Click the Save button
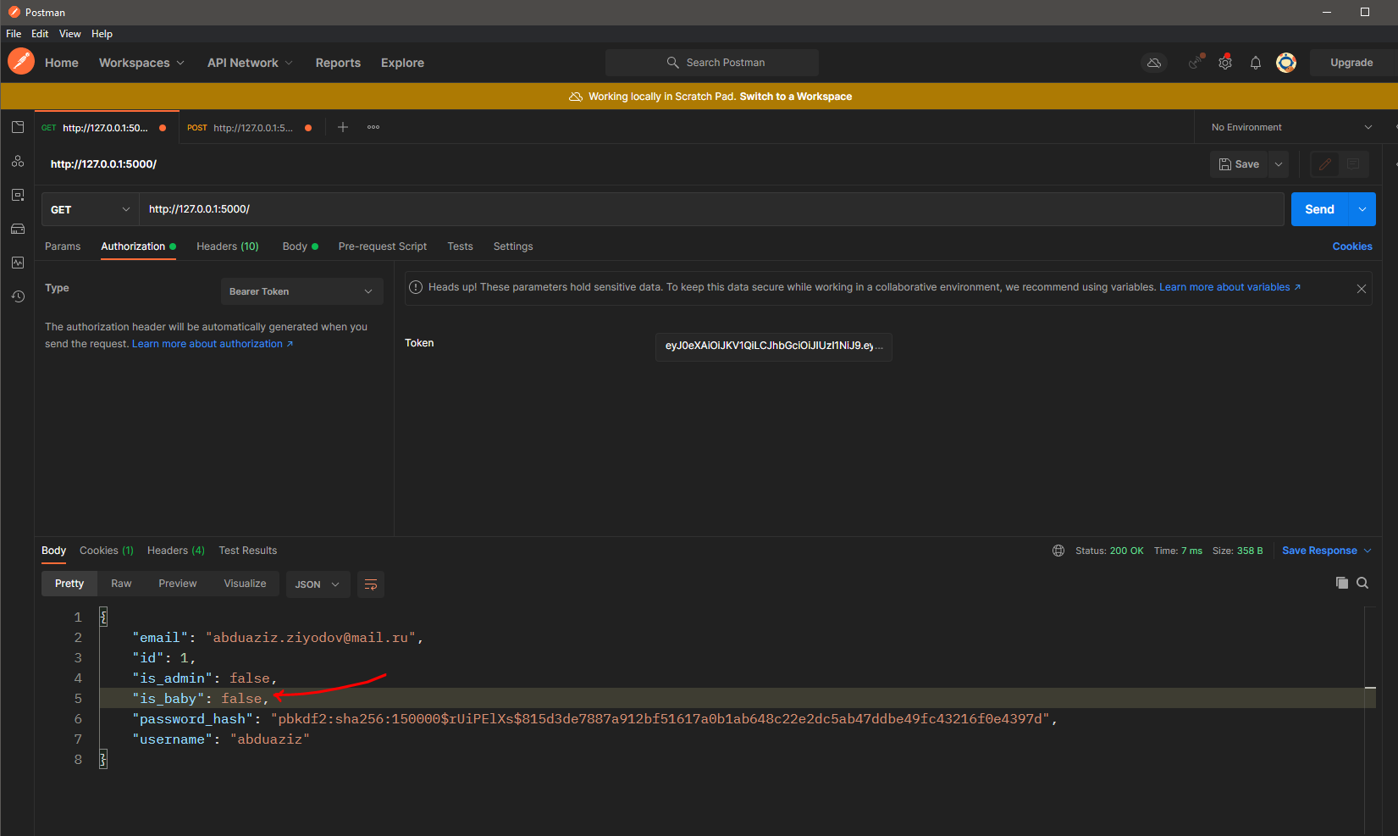This screenshot has height=836, width=1398. [1239, 164]
